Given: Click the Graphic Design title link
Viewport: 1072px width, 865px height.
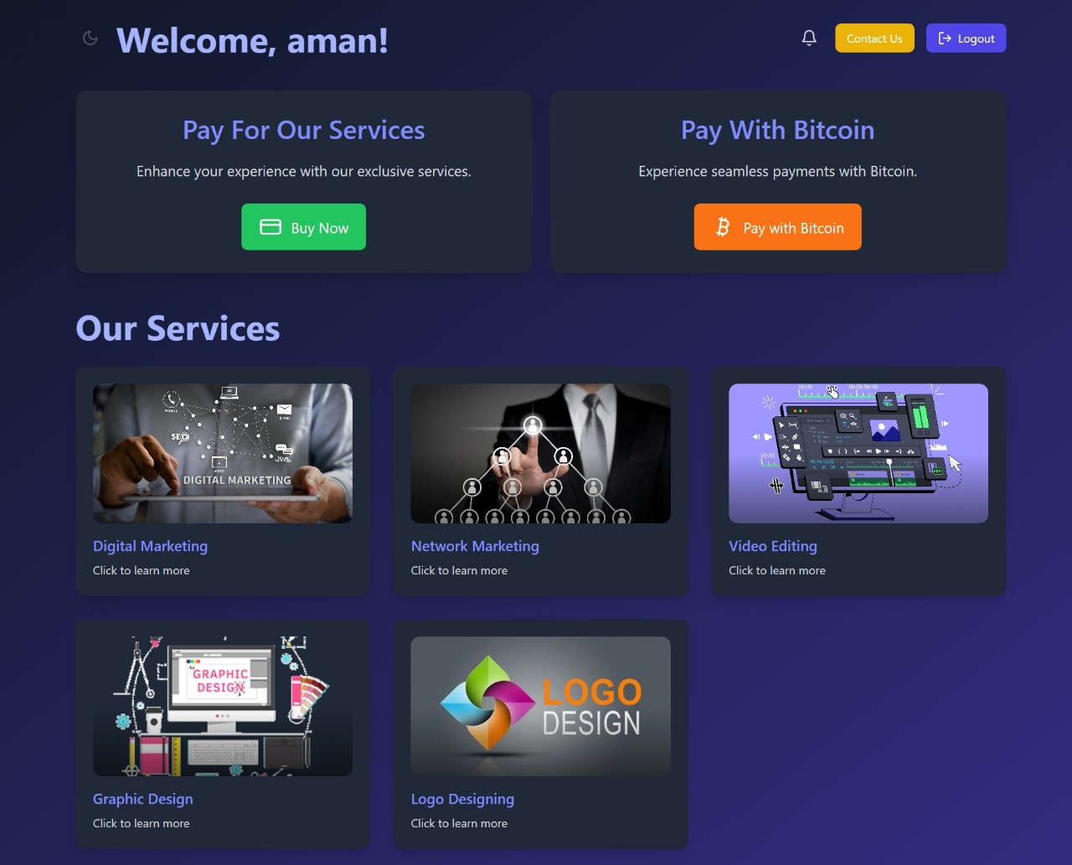Looking at the screenshot, I should pyautogui.click(x=143, y=799).
